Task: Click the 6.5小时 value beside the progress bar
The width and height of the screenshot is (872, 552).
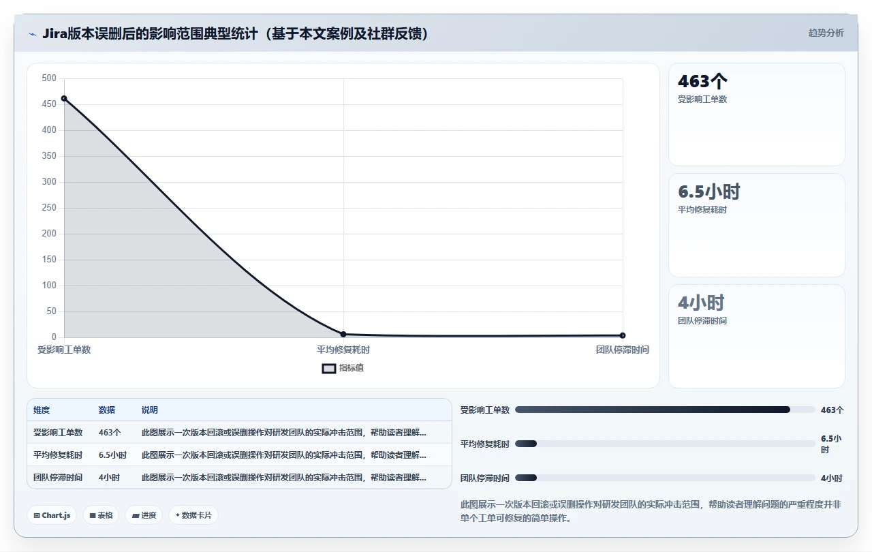Action: (x=831, y=444)
